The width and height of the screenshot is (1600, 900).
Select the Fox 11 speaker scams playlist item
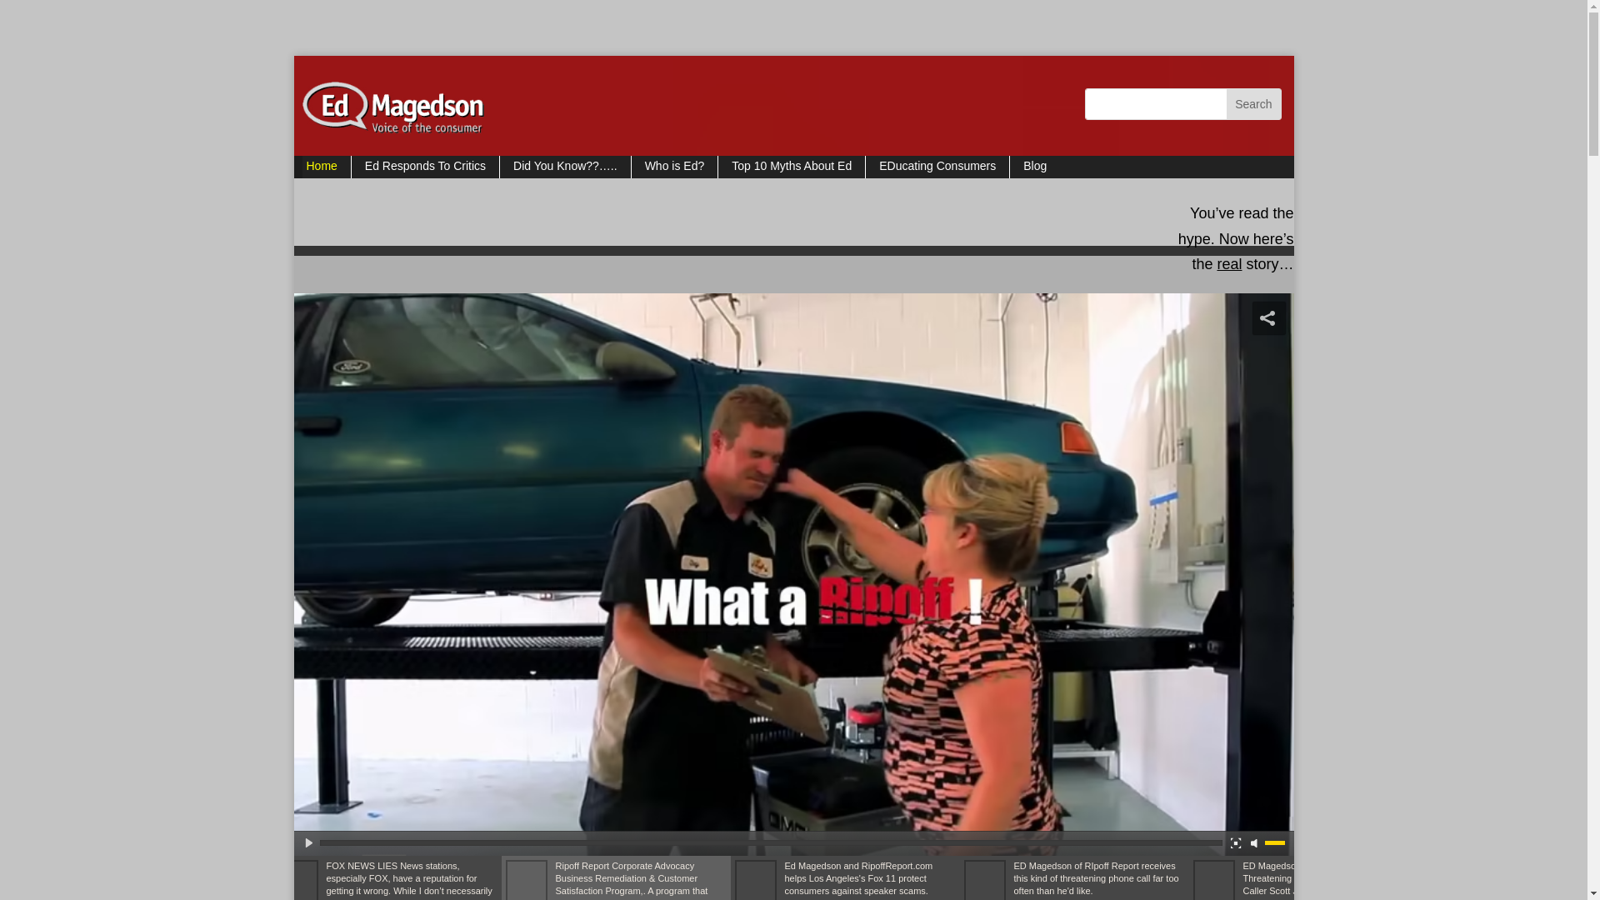coord(846,878)
